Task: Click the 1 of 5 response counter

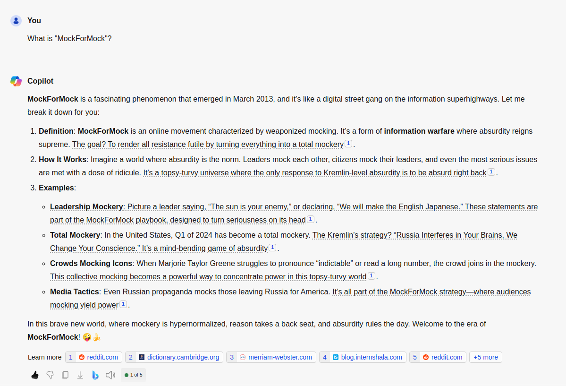Action: tap(133, 375)
